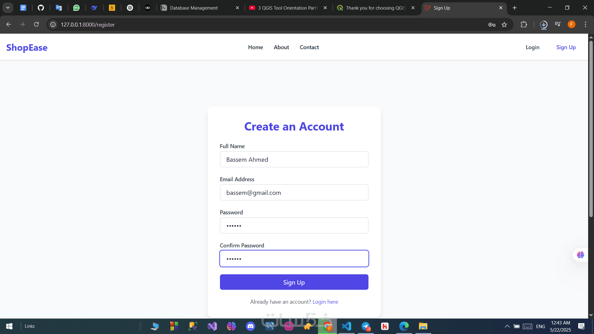Click the password manager key icon

click(492, 25)
